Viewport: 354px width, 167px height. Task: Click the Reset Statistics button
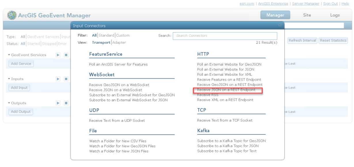point(333,41)
